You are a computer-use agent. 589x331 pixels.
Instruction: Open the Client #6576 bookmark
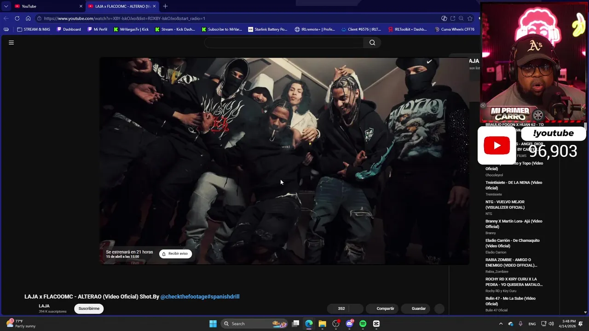(x=361, y=29)
